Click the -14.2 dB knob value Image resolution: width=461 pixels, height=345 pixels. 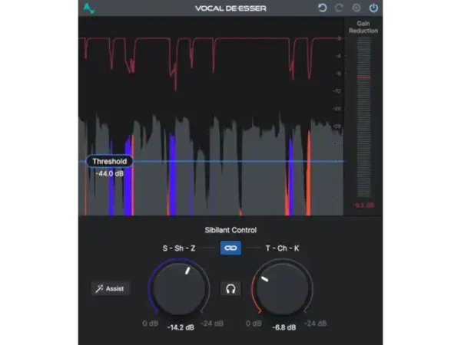click(181, 327)
